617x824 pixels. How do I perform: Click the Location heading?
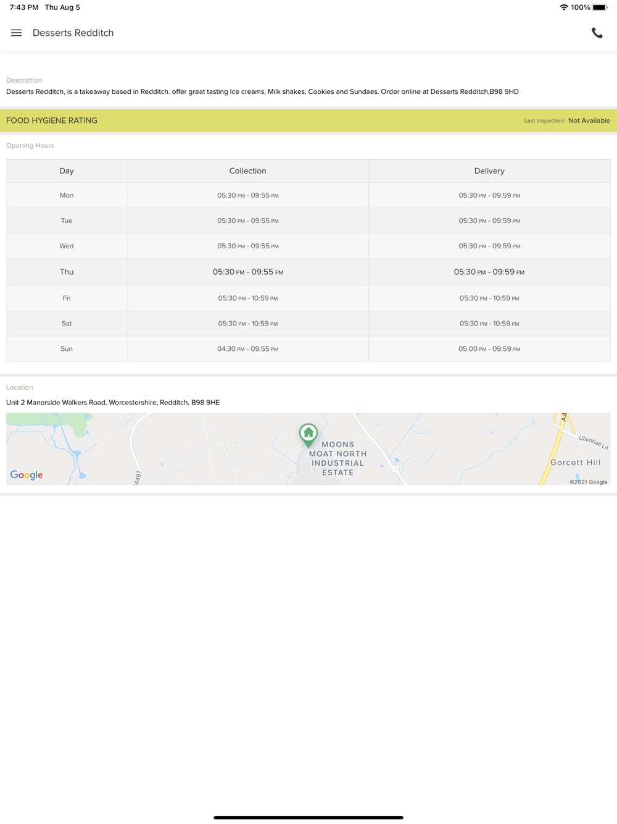pos(19,387)
